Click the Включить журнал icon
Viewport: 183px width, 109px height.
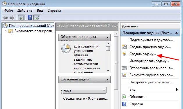click(124, 75)
